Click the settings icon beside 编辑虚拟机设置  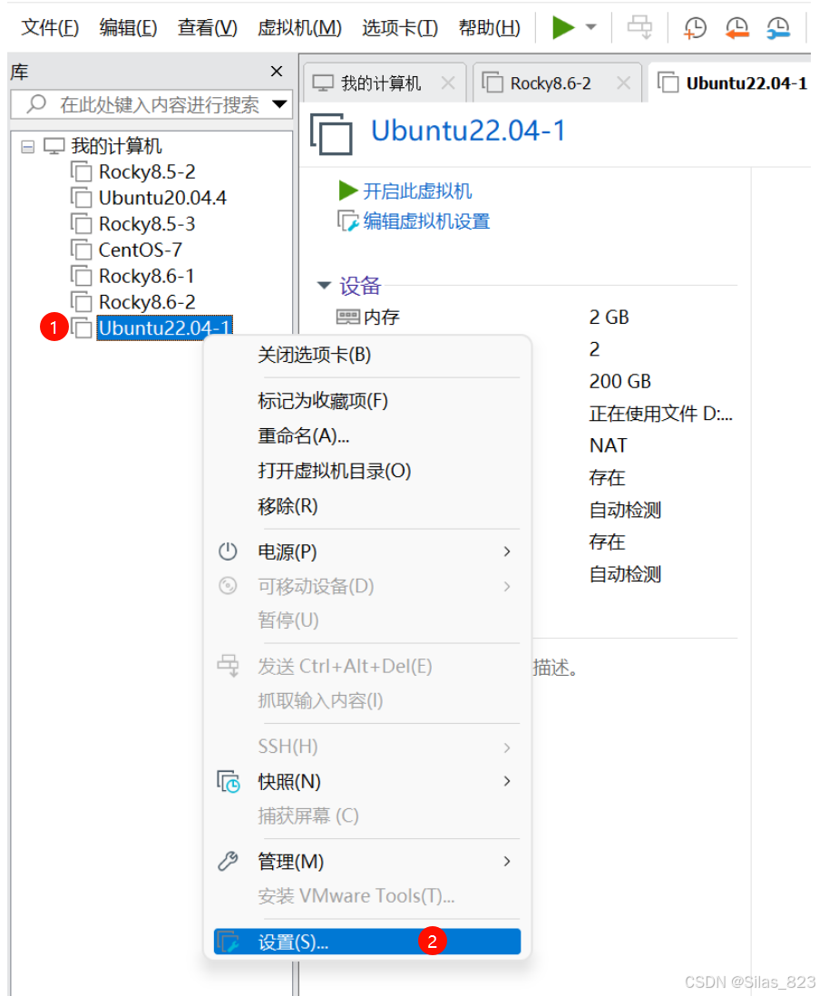pos(348,221)
